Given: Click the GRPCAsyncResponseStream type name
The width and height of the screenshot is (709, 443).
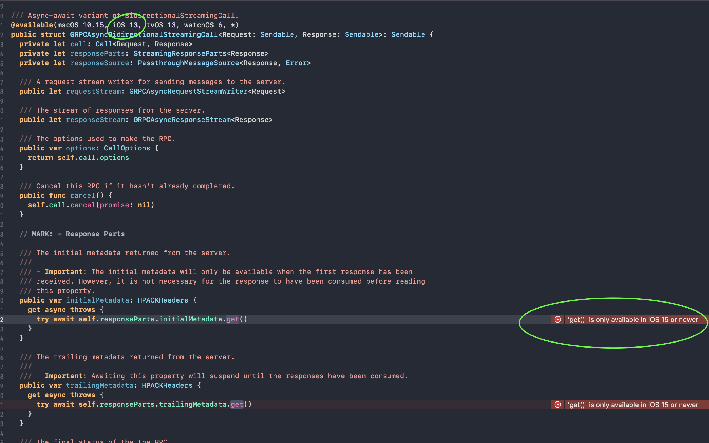Looking at the screenshot, I should click(x=182, y=120).
